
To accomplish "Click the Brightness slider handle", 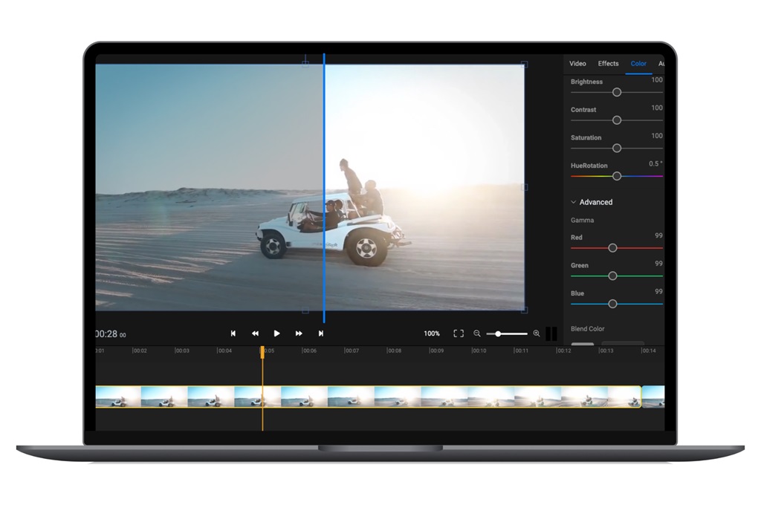I will 616,92.
